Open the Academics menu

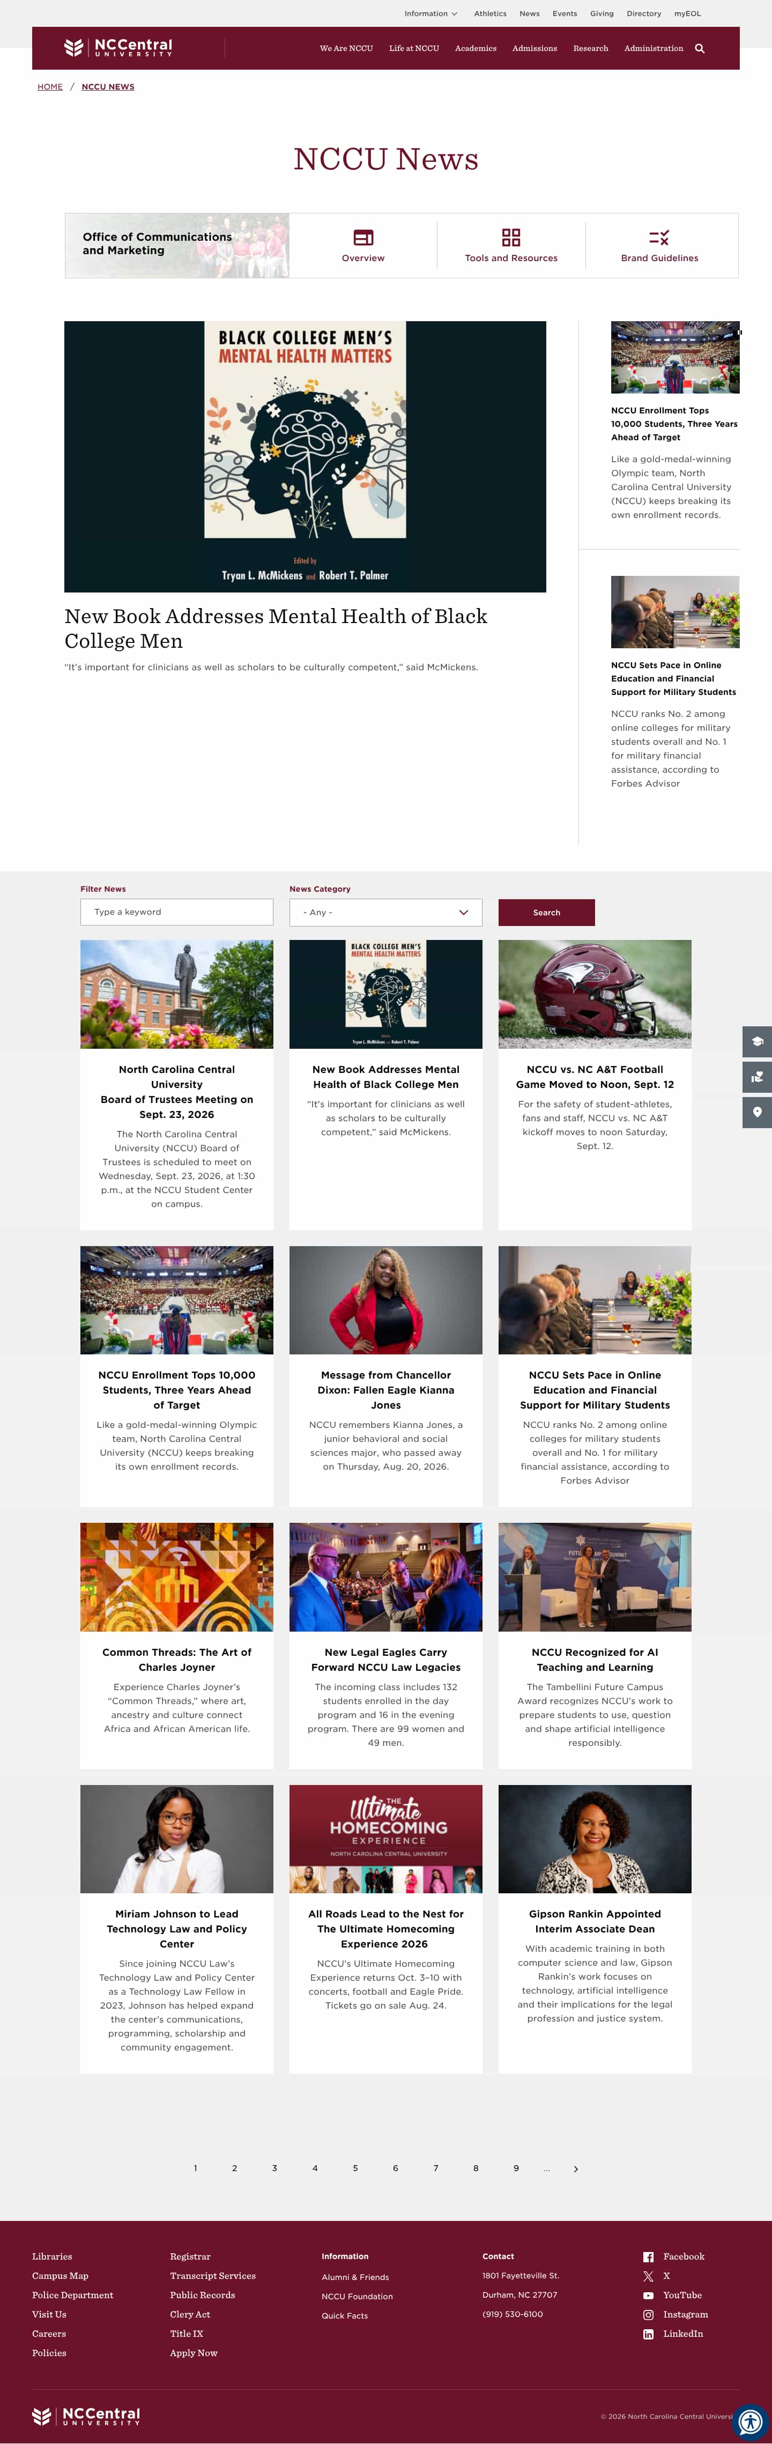click(475, 48)
